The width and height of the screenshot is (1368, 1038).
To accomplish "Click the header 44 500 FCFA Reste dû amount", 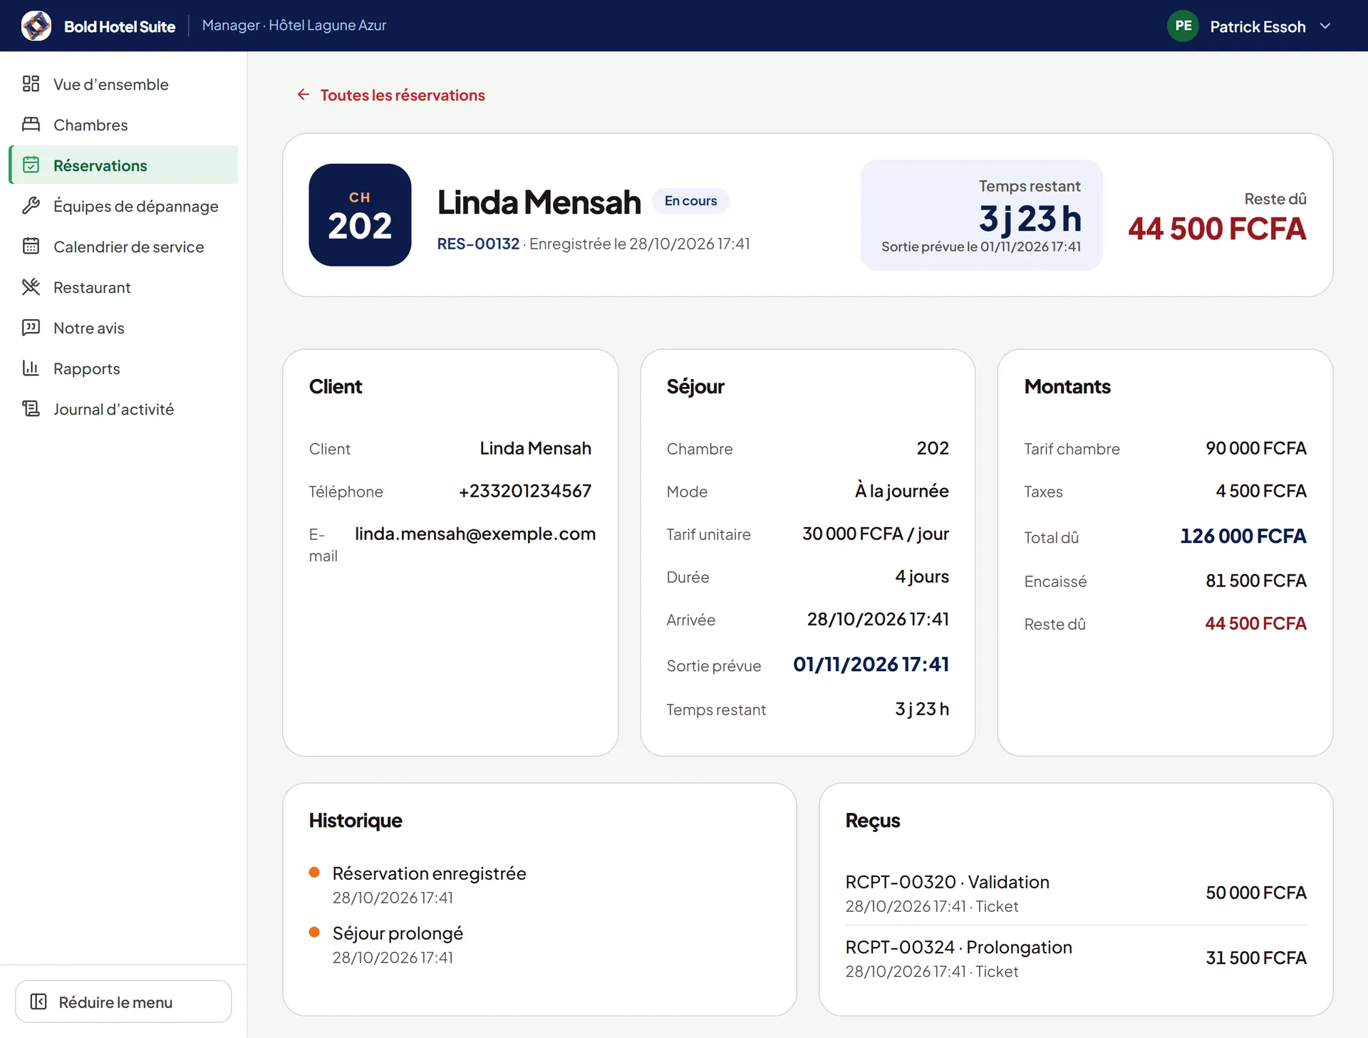I will [x=1217, y=229].
